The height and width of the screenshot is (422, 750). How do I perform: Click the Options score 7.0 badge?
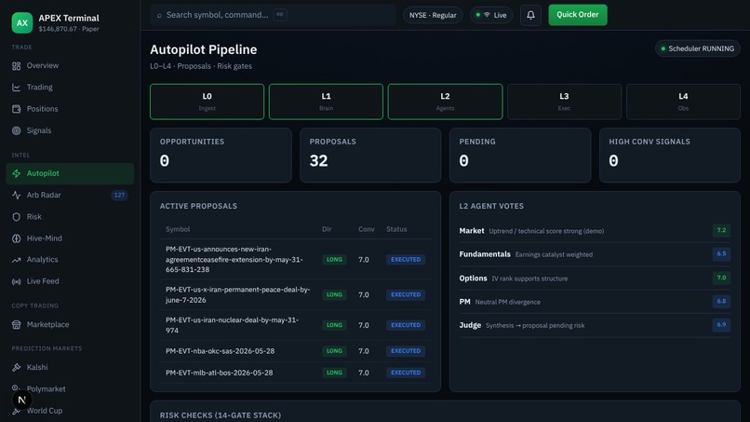tap(721, 278)
